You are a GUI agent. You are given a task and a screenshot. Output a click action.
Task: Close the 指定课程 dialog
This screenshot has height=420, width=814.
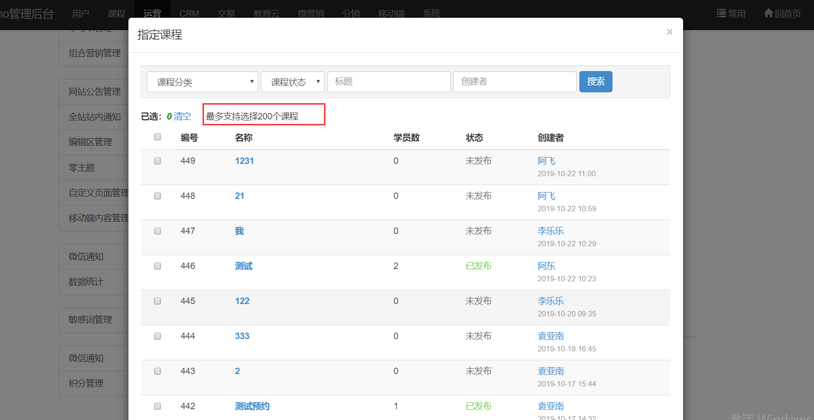pyautogui.click(x=669, y=32)
